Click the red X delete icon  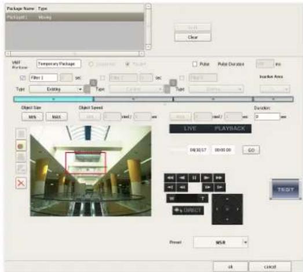point(21,183)
